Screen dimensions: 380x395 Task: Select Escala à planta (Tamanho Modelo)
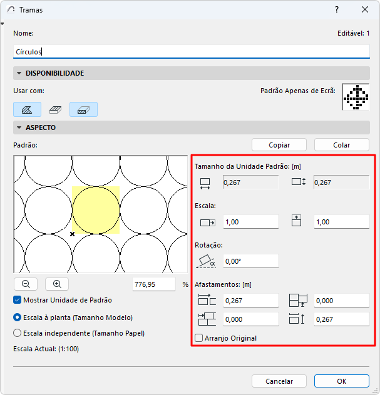click(x=17, y=317)
